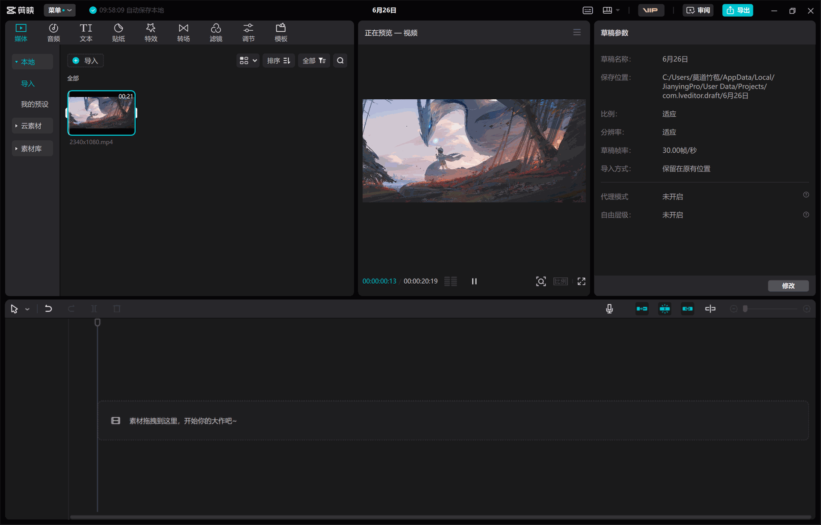This screenshot has height=525, width=821.
Task: Open the preview panel hamburger menu
Action: pyautogui.click(x=577, y=33)
